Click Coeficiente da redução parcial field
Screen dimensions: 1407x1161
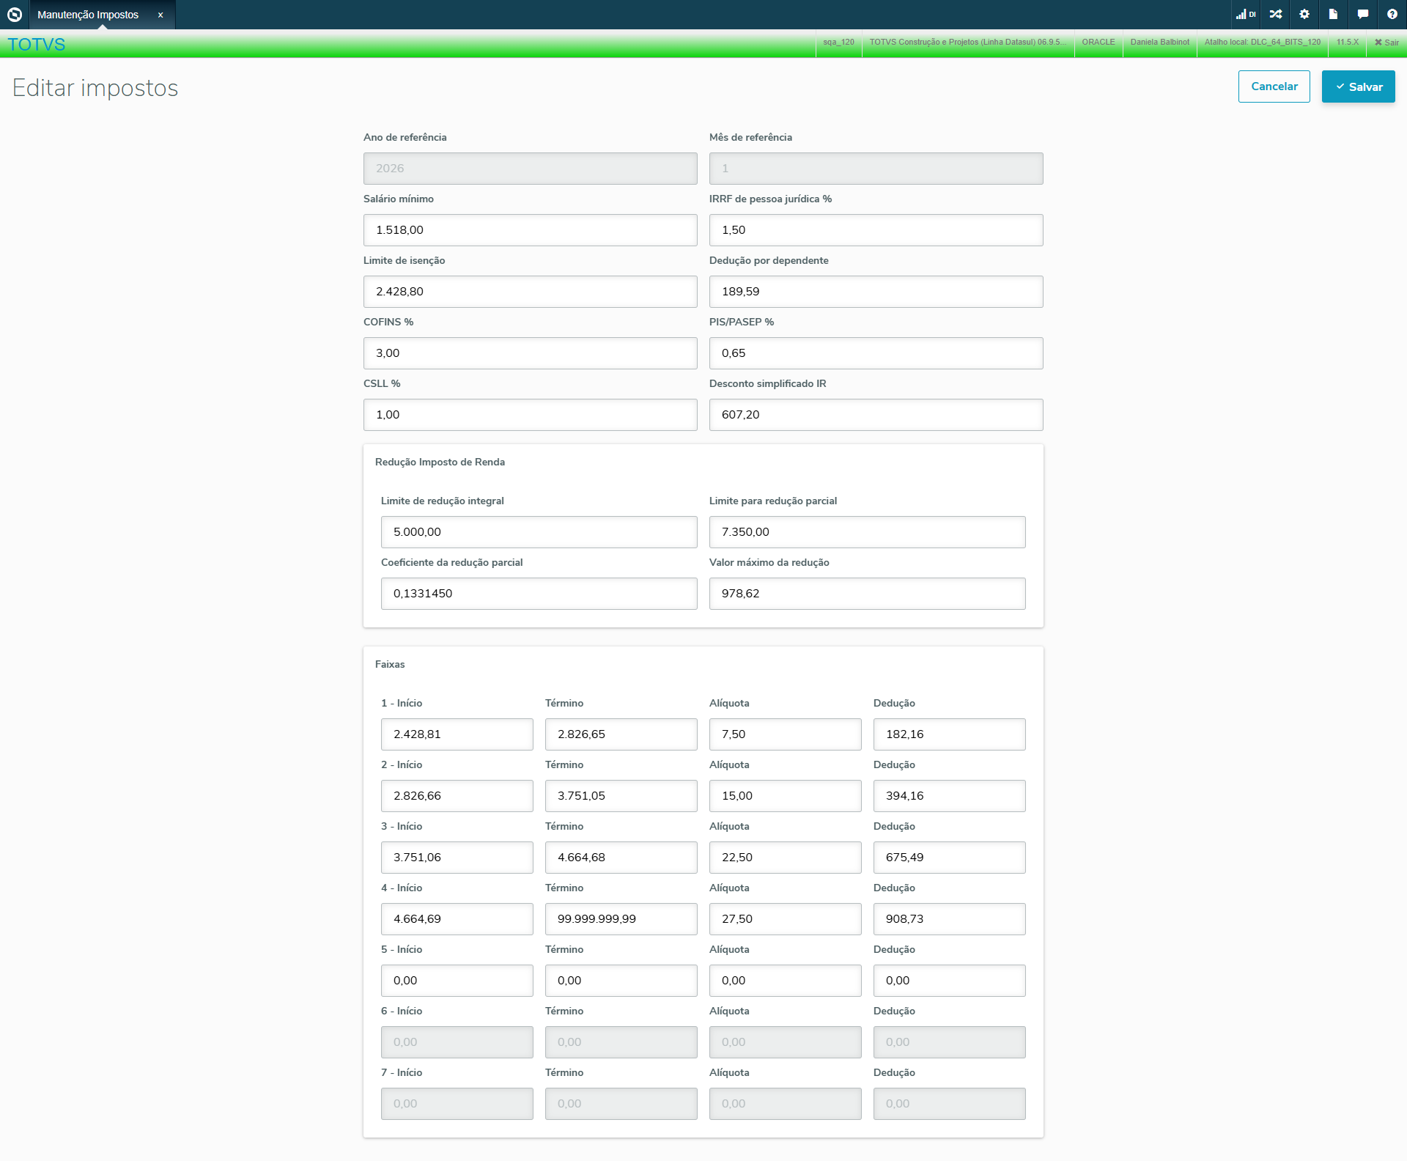(539, 594)
